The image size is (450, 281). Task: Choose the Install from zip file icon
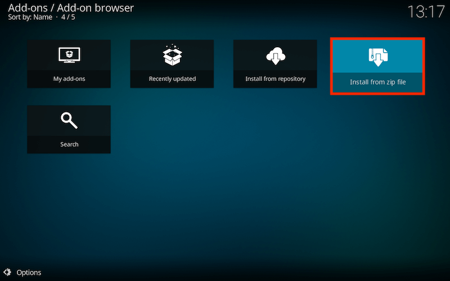(378, 57)
